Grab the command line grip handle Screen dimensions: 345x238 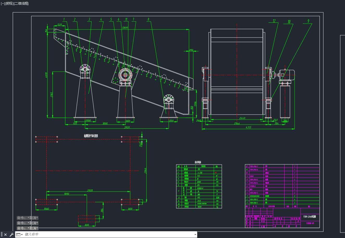click(2, 234)
